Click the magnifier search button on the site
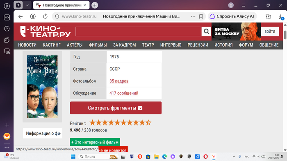Image resolution: width=287 pixels, height=161 pixels. 207,31
